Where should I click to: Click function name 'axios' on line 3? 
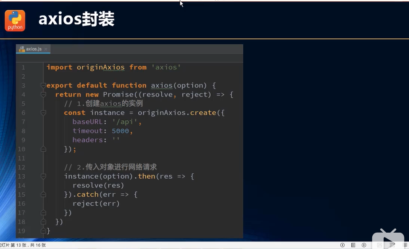[162, 85]
